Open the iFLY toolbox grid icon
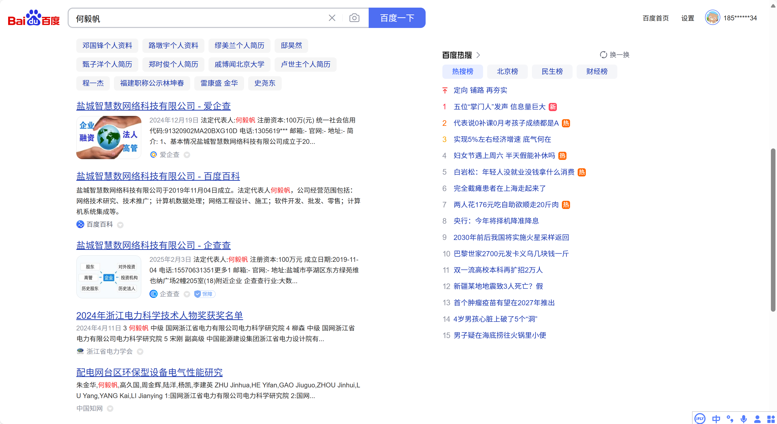Viewport: 777px width, 424px height. click(771, 419)
